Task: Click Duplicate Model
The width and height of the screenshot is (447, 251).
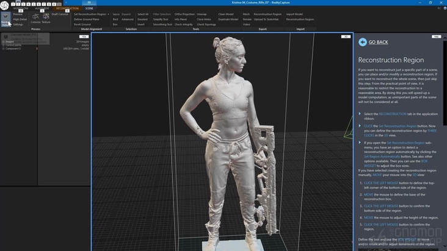Action: [x=228, y=19]
